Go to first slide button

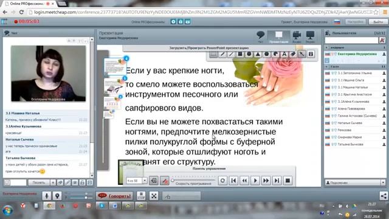pyautogui.click(x=233, y=181)
